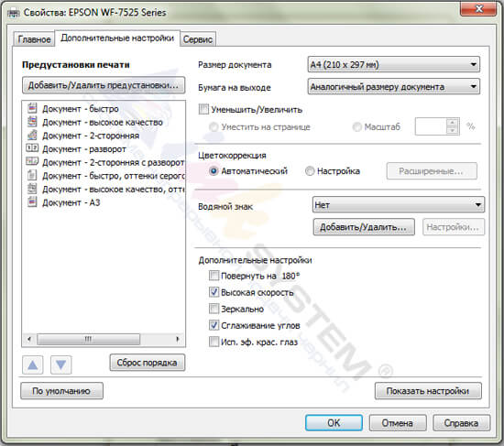504x446 pixels.
Task: Select the grayscale fast document preset icon
Action: 32,176
